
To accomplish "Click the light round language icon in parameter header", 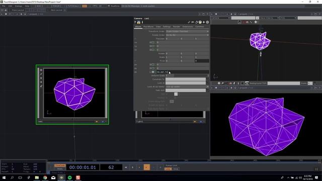I will [x=200, y=22].
